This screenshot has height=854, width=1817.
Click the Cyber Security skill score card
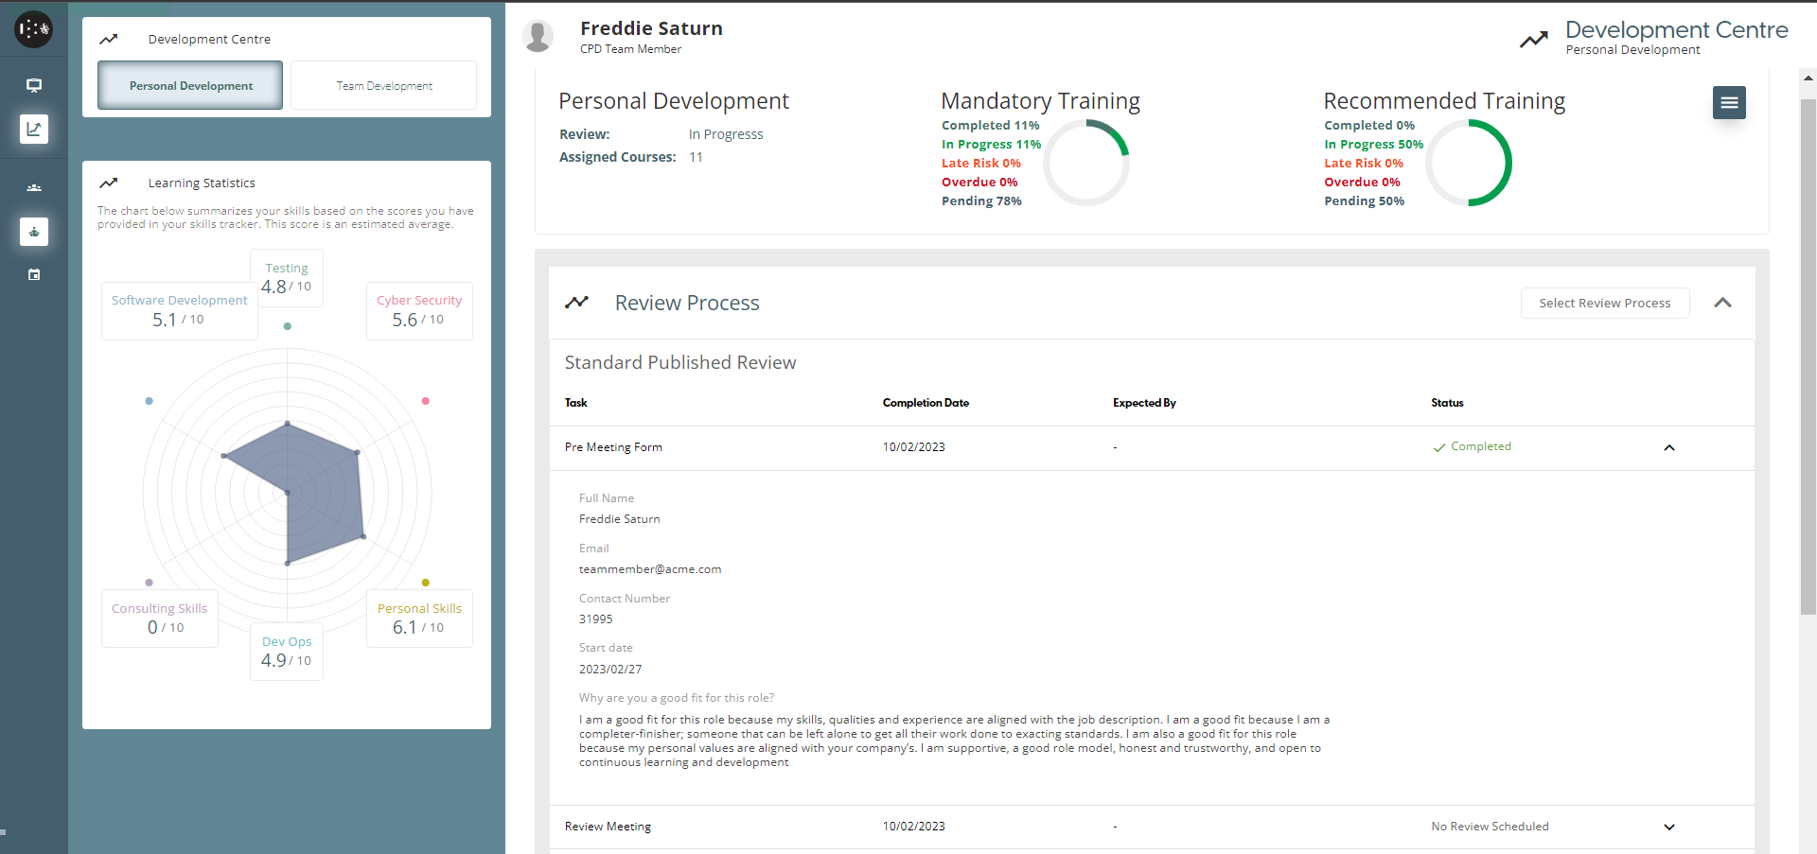pyautogui.click(x=419, y=310)
